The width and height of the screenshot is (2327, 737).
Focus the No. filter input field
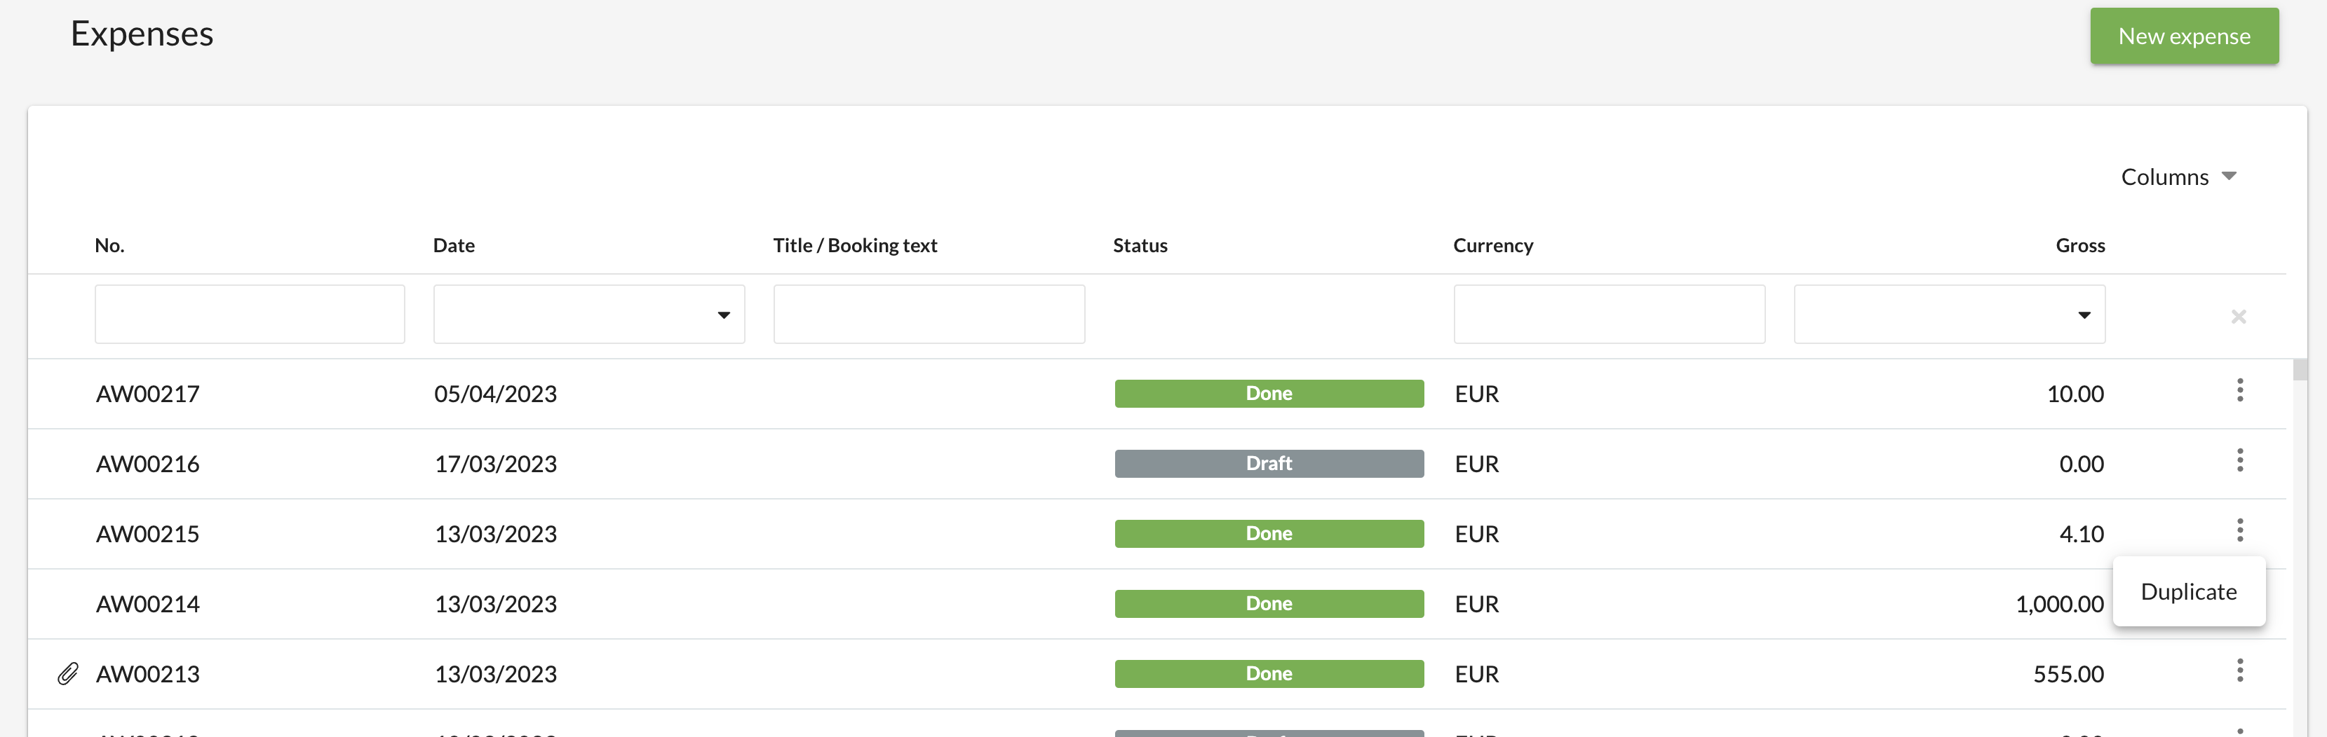250,315
